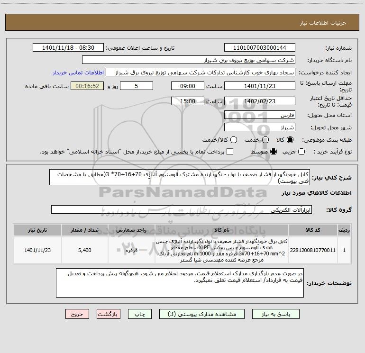Click the 'واحد شمارش' column header
Image resolution: width=365 pixels, height=353 pixels.
pyautogui.click(x=131, y=230)
